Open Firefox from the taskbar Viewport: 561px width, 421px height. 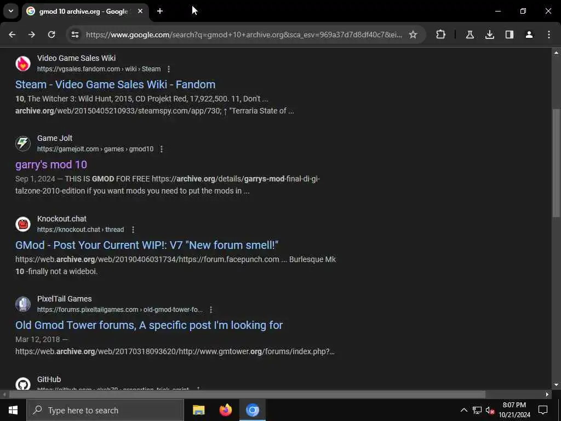coord(225,410)
